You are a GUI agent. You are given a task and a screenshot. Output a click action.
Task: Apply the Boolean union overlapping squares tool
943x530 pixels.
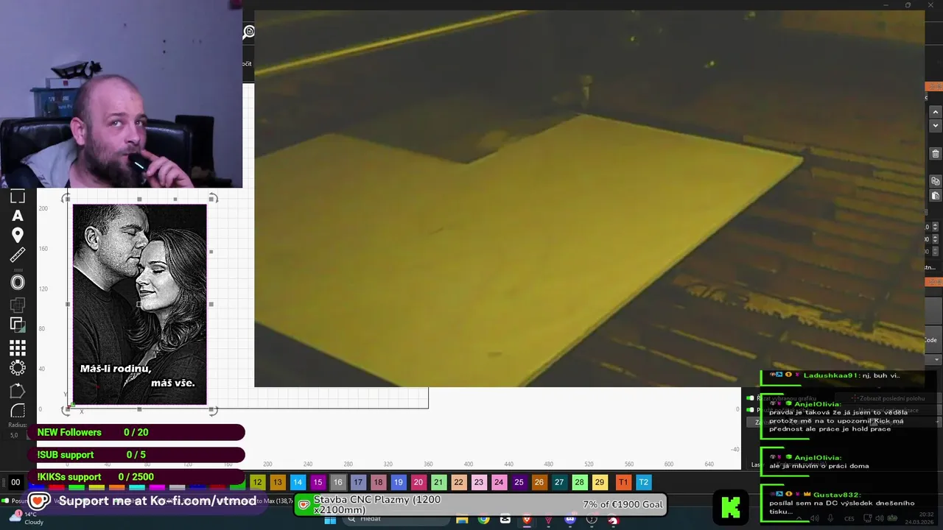tap(18, 304)
